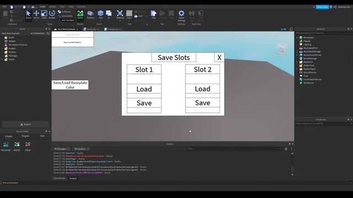Expand the Places folder
The height and width of the screenshot is (198, 353).
[2, 59]
